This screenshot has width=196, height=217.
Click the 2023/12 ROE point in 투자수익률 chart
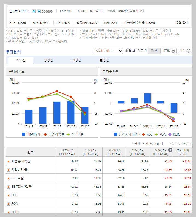174,121
